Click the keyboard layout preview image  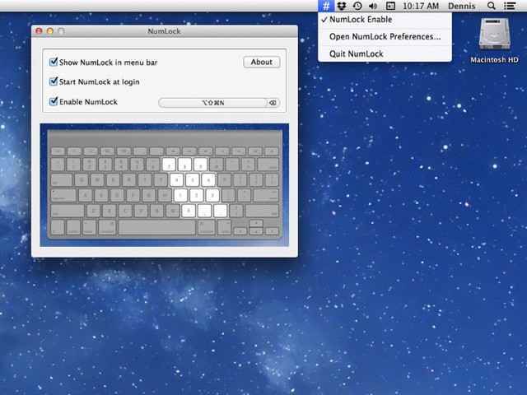165,185
